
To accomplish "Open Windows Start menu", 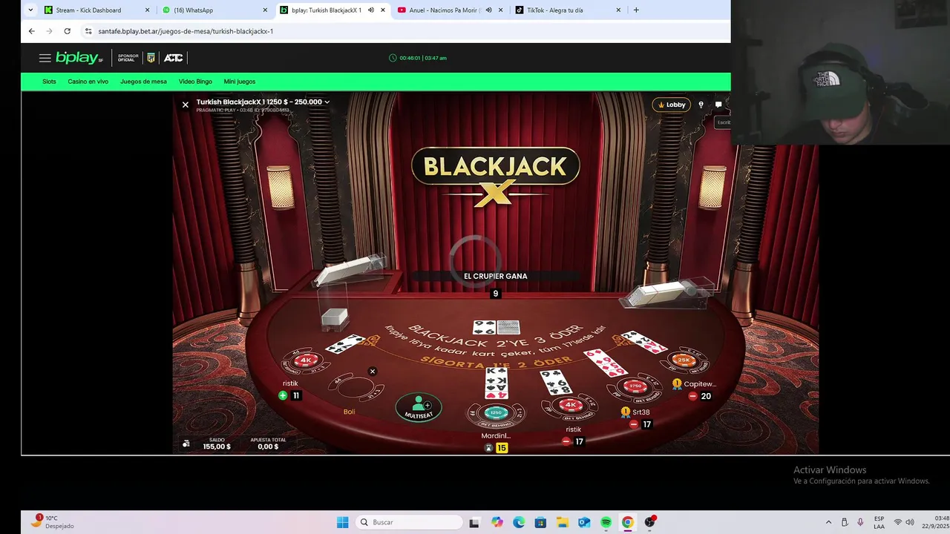I will (x=342, y=522).
